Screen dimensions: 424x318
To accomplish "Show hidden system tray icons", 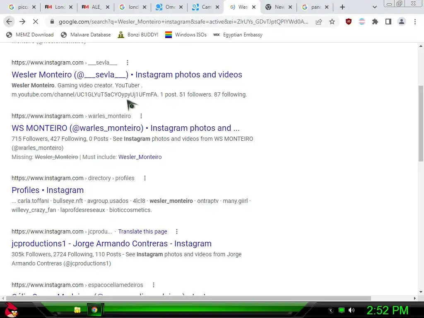I will (x=330, y=311).
